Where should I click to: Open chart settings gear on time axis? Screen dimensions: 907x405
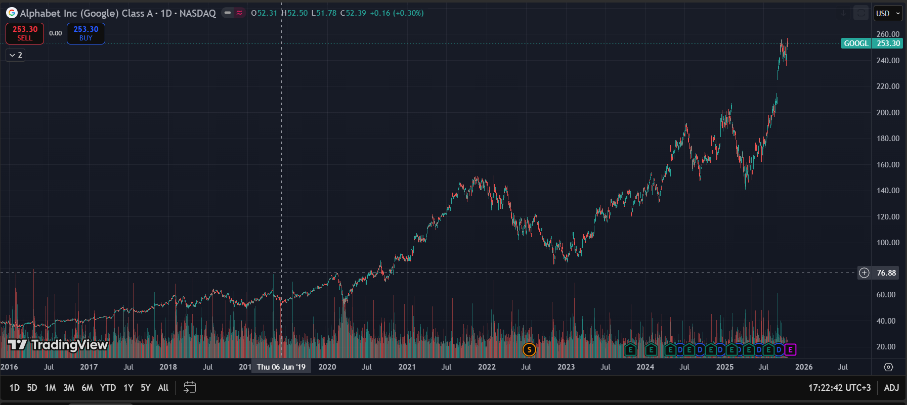(x=888, y=367)
